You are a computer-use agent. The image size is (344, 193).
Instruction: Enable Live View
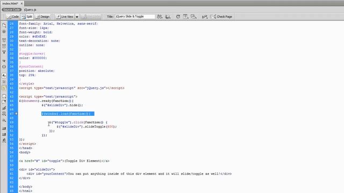(x=64, y=17)
